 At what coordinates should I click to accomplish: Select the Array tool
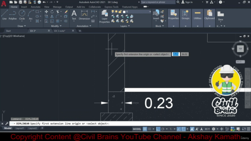tap(58, 21)
